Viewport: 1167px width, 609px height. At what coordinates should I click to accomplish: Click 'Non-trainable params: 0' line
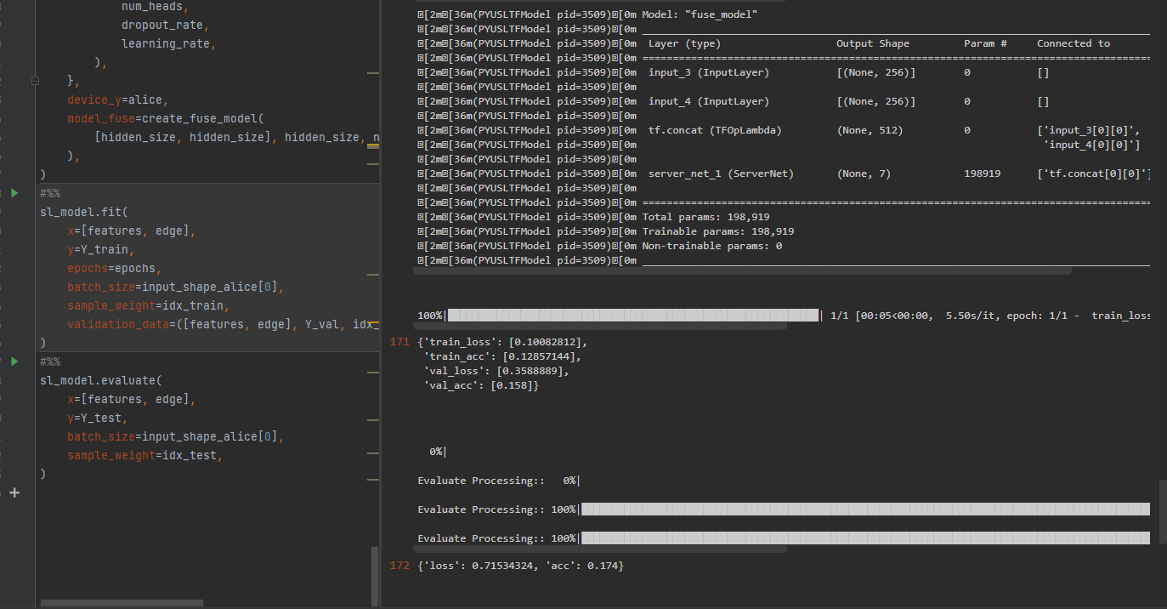[x=712, y=246]
